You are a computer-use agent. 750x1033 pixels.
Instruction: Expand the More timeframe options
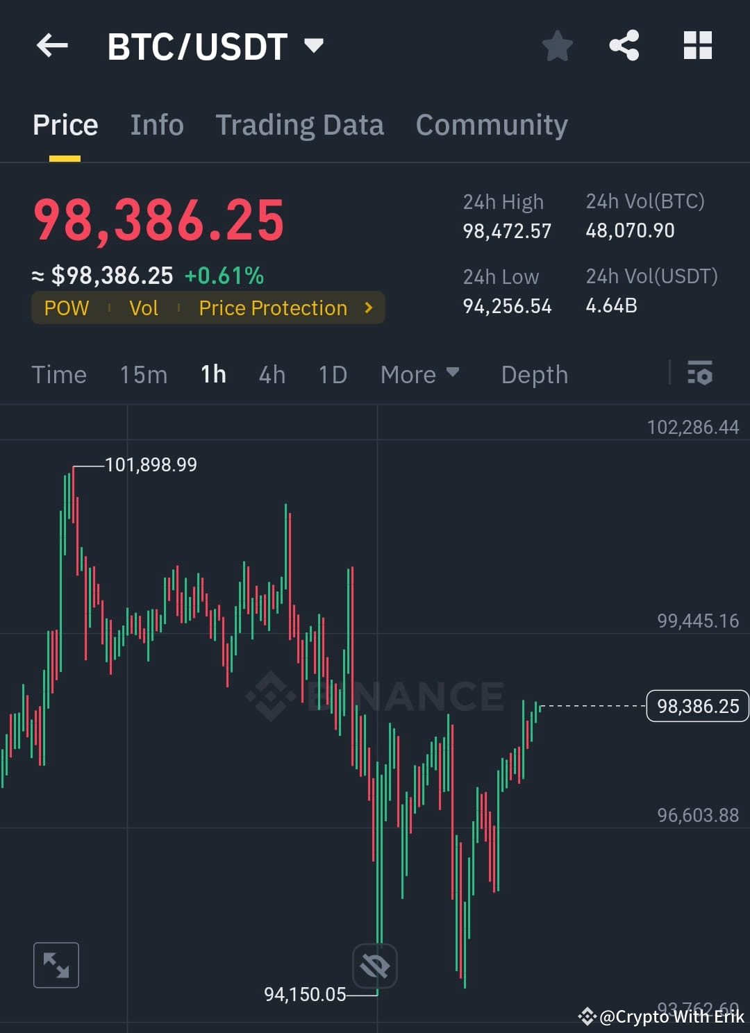click(x=420, y=374)
